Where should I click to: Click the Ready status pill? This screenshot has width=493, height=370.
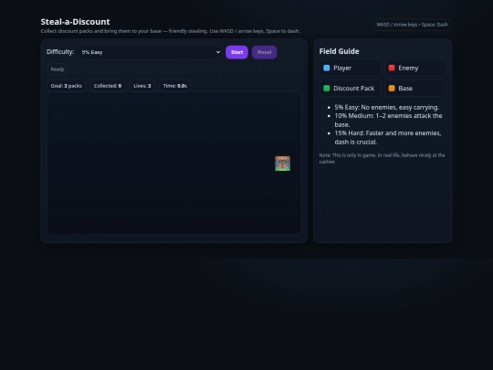[x=58, y=69]
